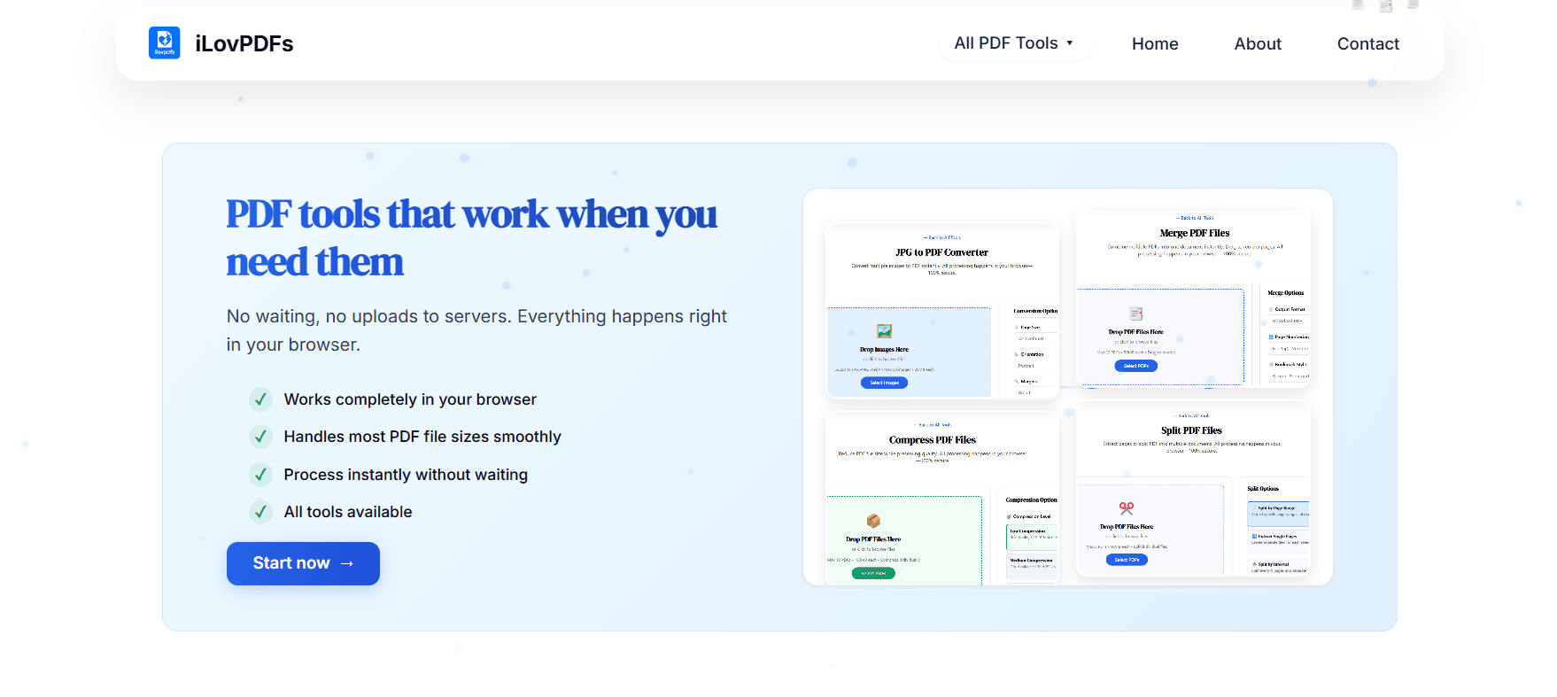Click the box icon in Compress PDF preview

873,521
